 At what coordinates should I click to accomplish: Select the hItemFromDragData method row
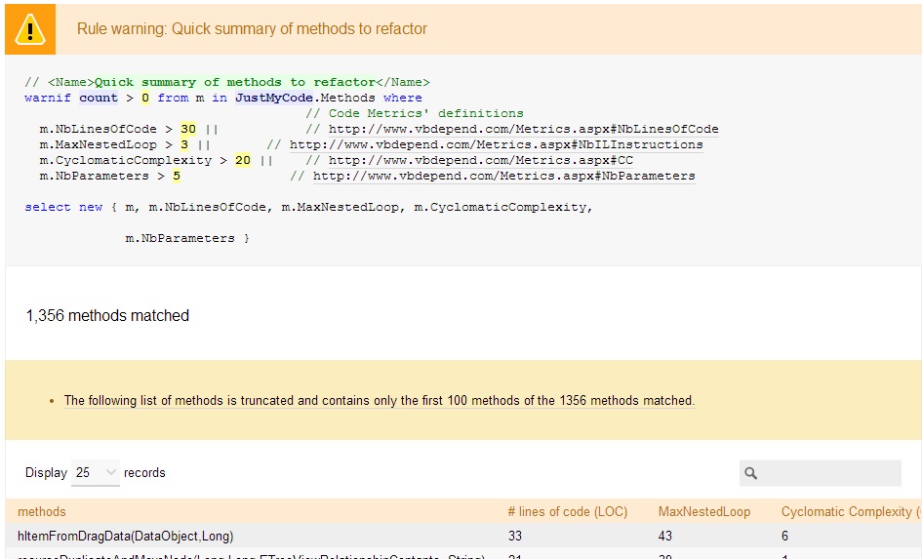[126, 536]
